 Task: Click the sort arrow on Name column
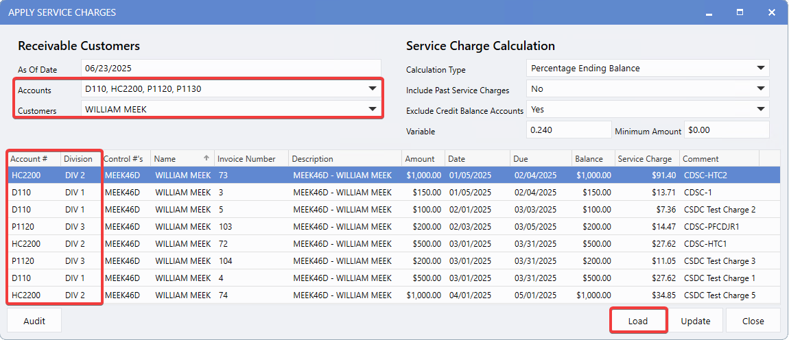coord(207,158)
